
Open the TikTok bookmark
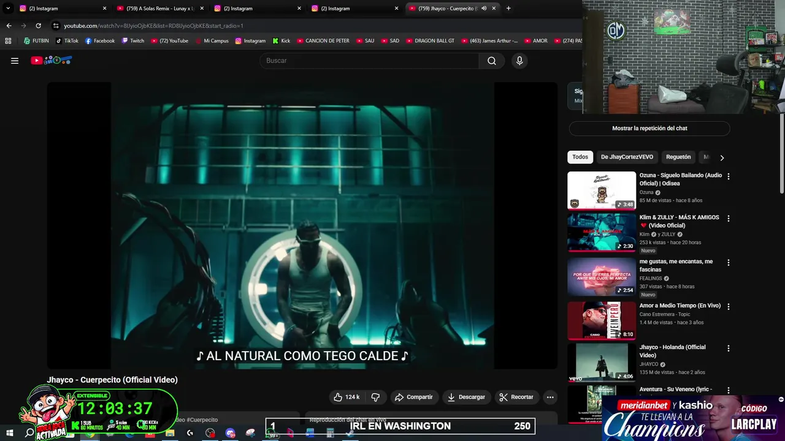[x=67, y=41]
